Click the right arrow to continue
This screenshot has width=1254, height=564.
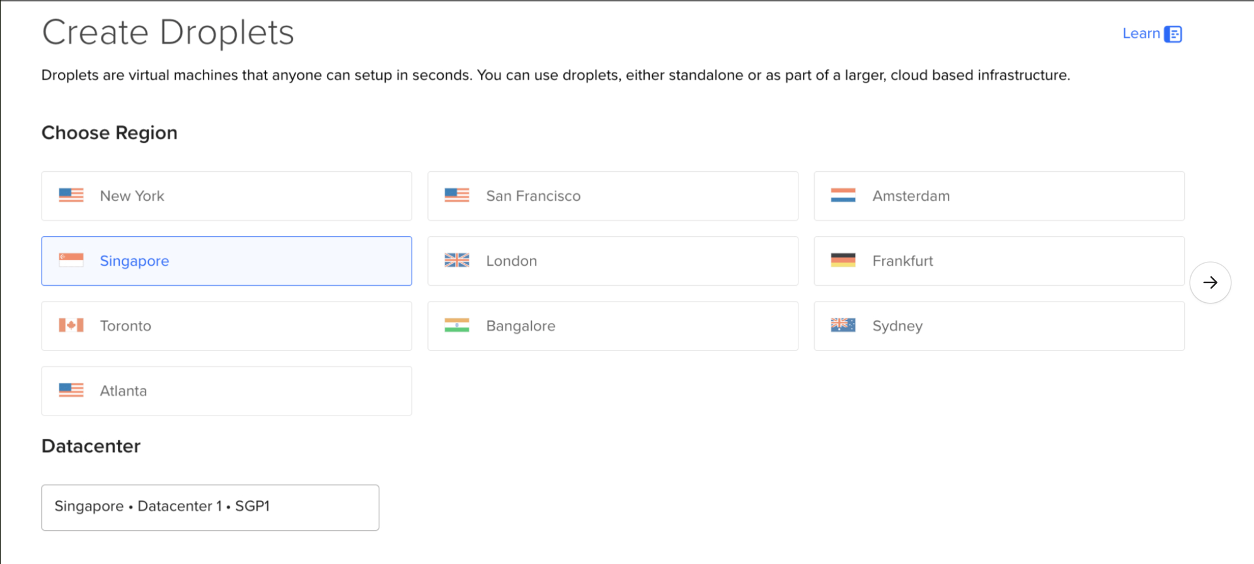pyautogui.click(x=1211, y=282)
